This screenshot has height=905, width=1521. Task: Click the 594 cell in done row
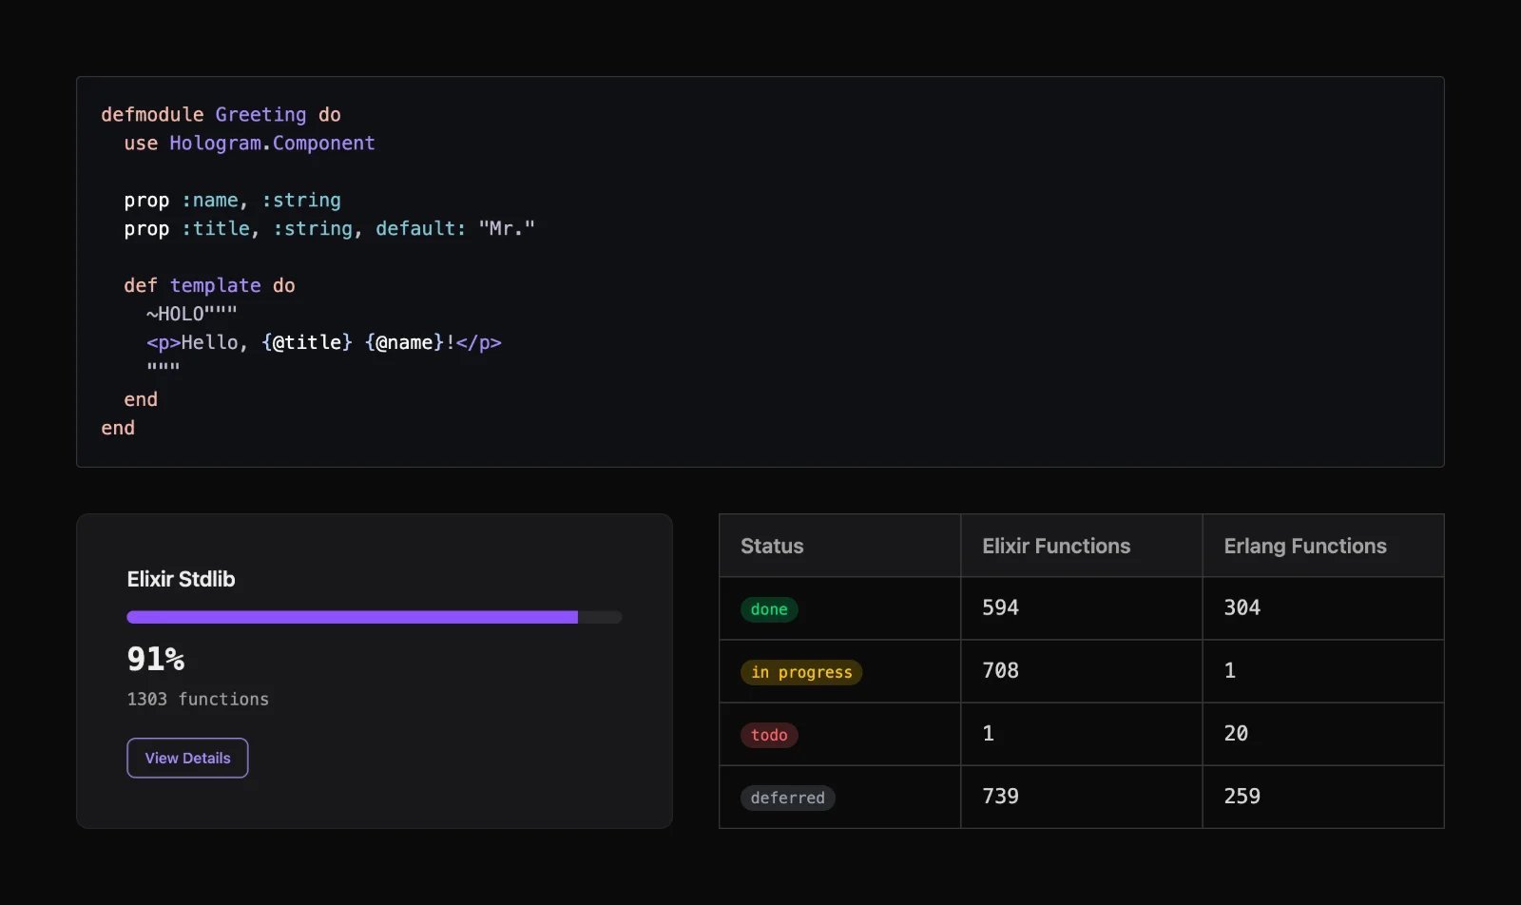click(1082, 608)
